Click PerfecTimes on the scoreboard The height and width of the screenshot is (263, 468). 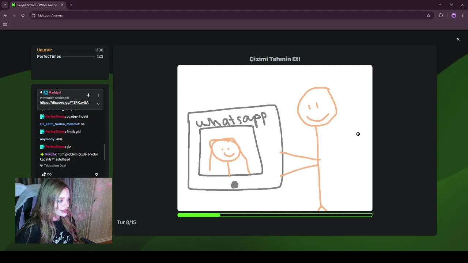tap(49, 56)
